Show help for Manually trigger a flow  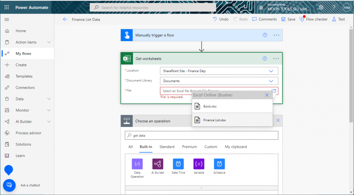click(x=265, y=35)
